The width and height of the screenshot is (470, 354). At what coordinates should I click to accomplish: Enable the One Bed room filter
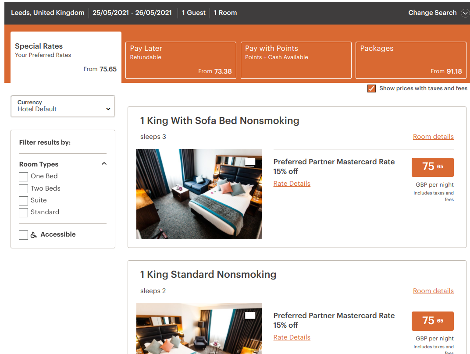pyautogui.click(x=24, y=177)
